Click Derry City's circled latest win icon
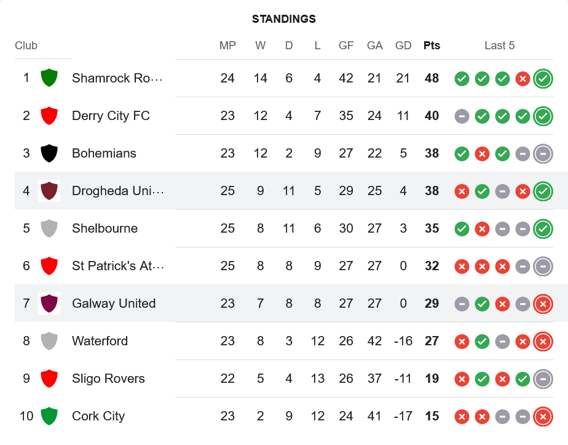The height and width of the screenshot is (445, 568). click(x=542, y=116)
